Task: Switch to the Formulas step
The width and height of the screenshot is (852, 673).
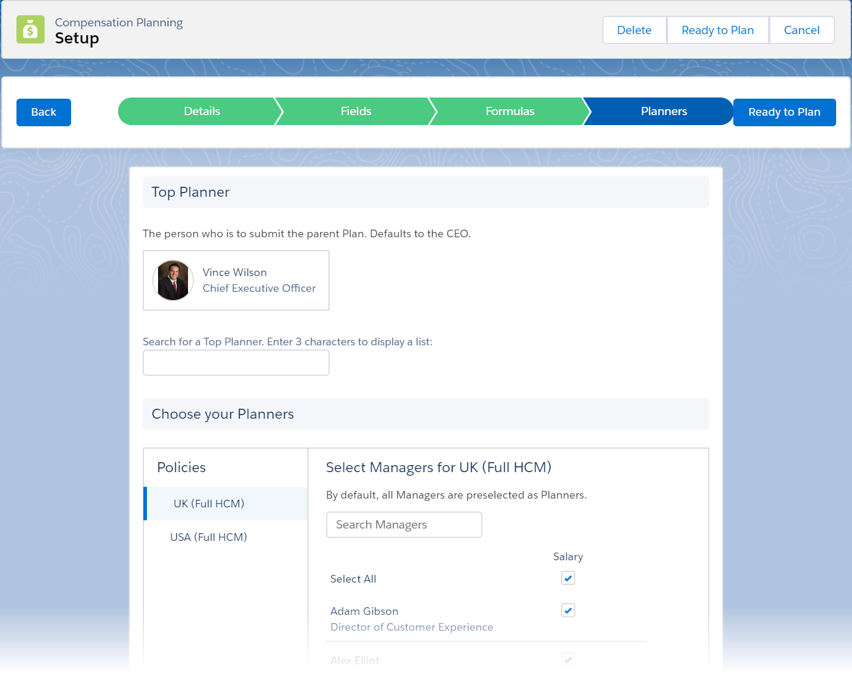Action: [x=509, y=112]
